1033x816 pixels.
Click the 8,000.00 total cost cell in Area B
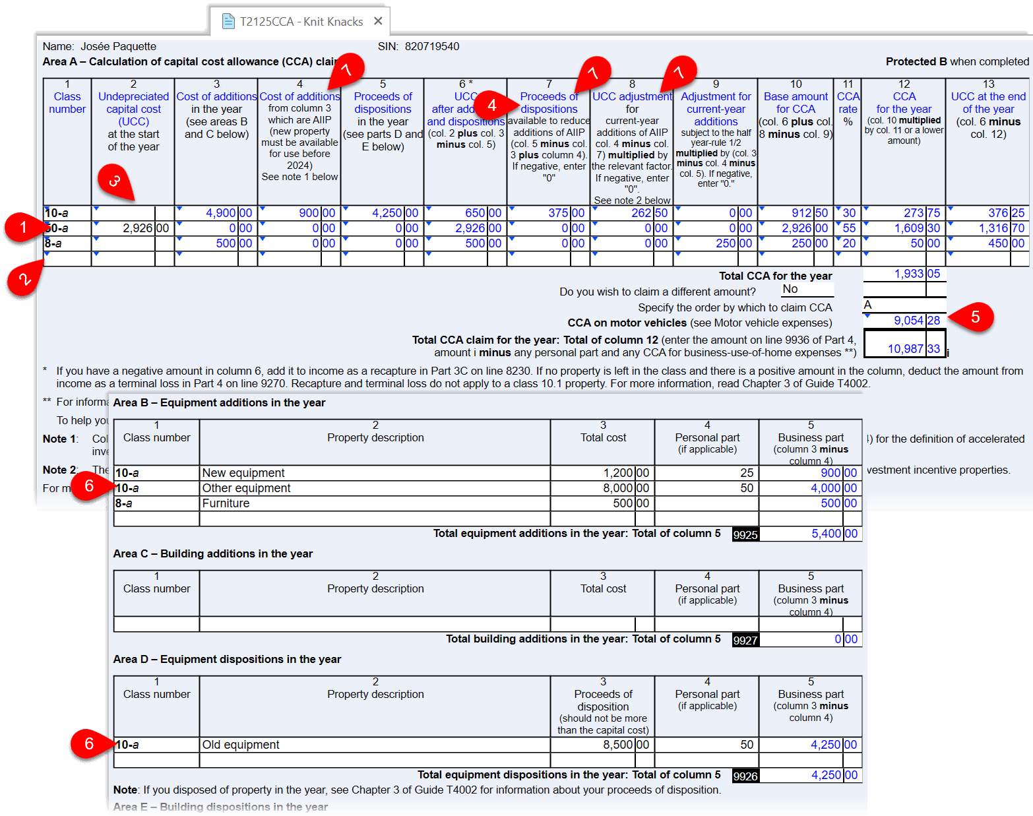click(x=602, y=488)
